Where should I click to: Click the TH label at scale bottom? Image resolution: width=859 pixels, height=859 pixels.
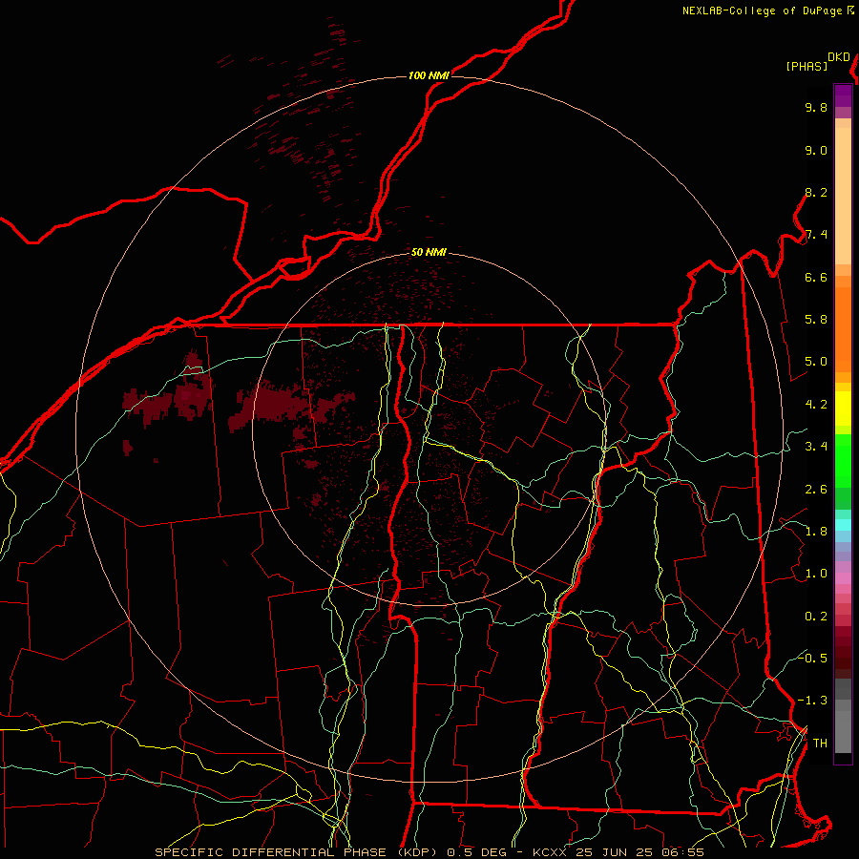(x=820, y=743)
